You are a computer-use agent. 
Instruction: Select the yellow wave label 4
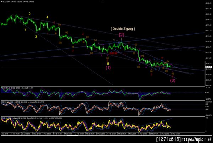(x=48, y=17)
